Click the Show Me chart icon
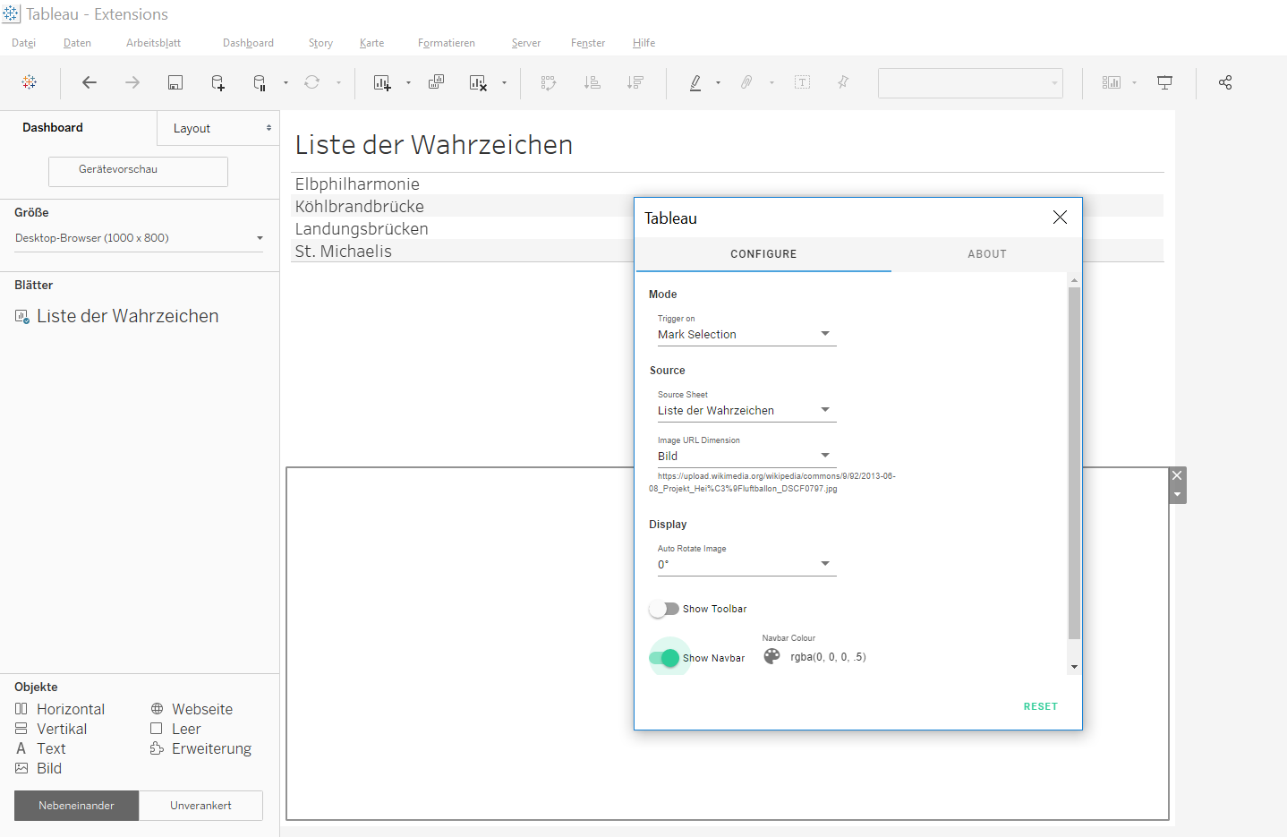The image size is (1287, 837). tap(1111, 82)
